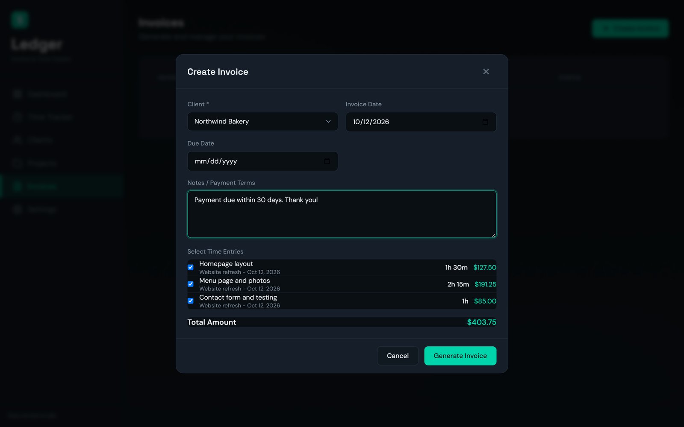Click the "Homepage layout" entry name

pyautogui.click(x=226, y=264)
